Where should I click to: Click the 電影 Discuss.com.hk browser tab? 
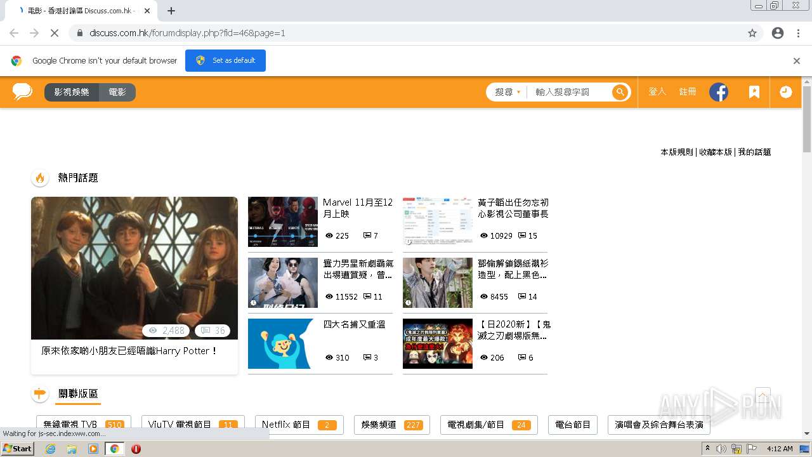81,11
